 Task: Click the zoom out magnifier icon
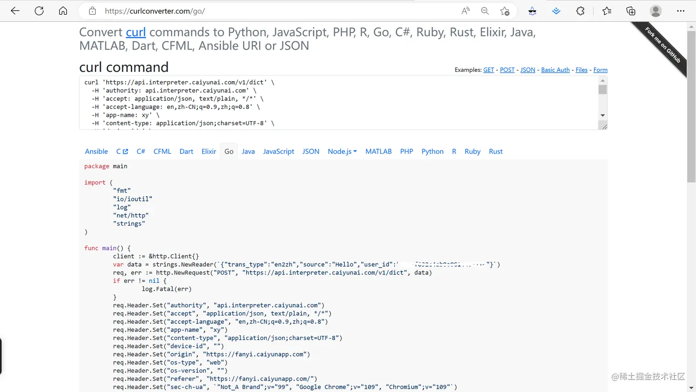[x=485, y=11]
